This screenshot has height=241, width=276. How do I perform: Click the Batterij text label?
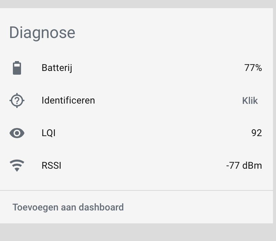(57, 68)
